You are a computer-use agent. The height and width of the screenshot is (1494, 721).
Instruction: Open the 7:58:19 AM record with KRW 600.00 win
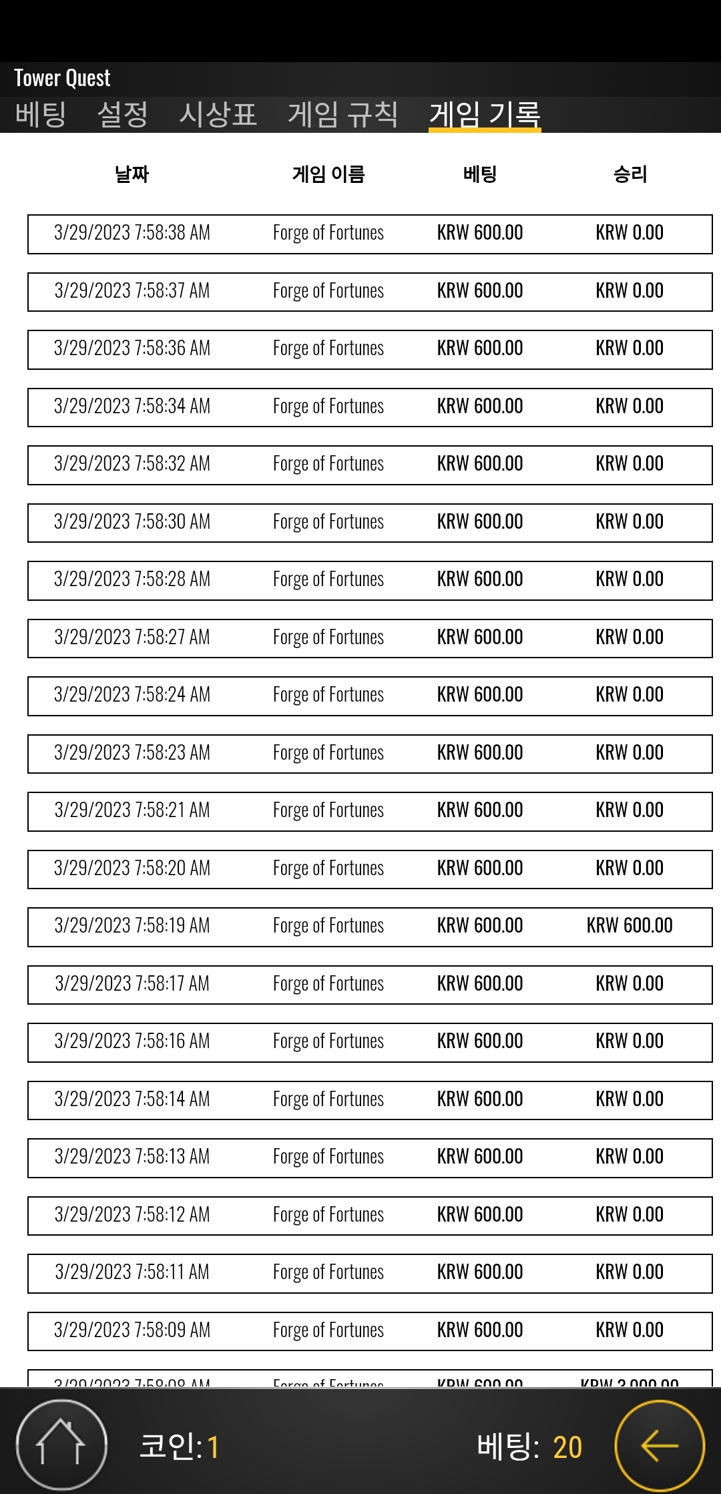[370, 927]
